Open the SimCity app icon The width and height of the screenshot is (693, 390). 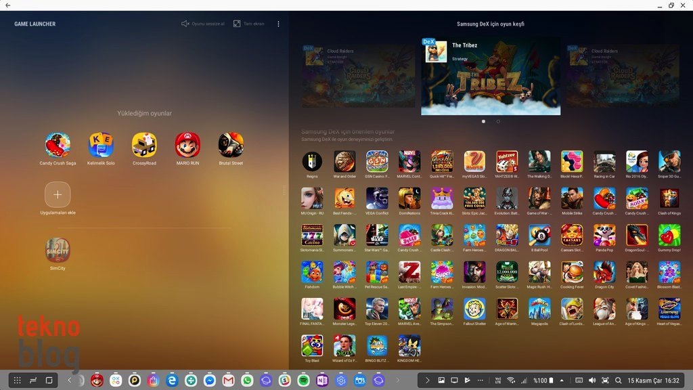pos(58,250)
